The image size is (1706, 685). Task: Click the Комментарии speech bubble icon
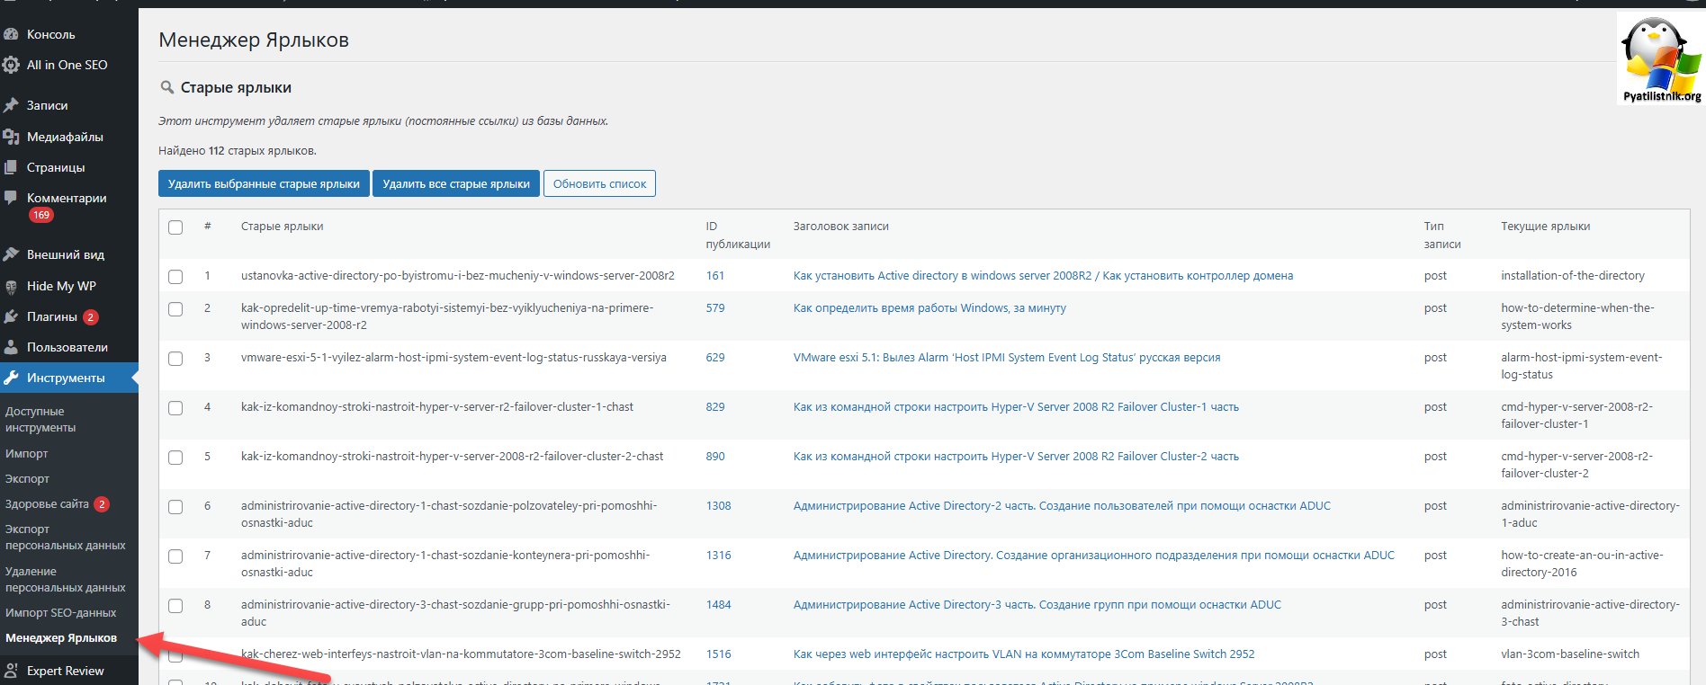pyautogui.click(x=11, y=198)
